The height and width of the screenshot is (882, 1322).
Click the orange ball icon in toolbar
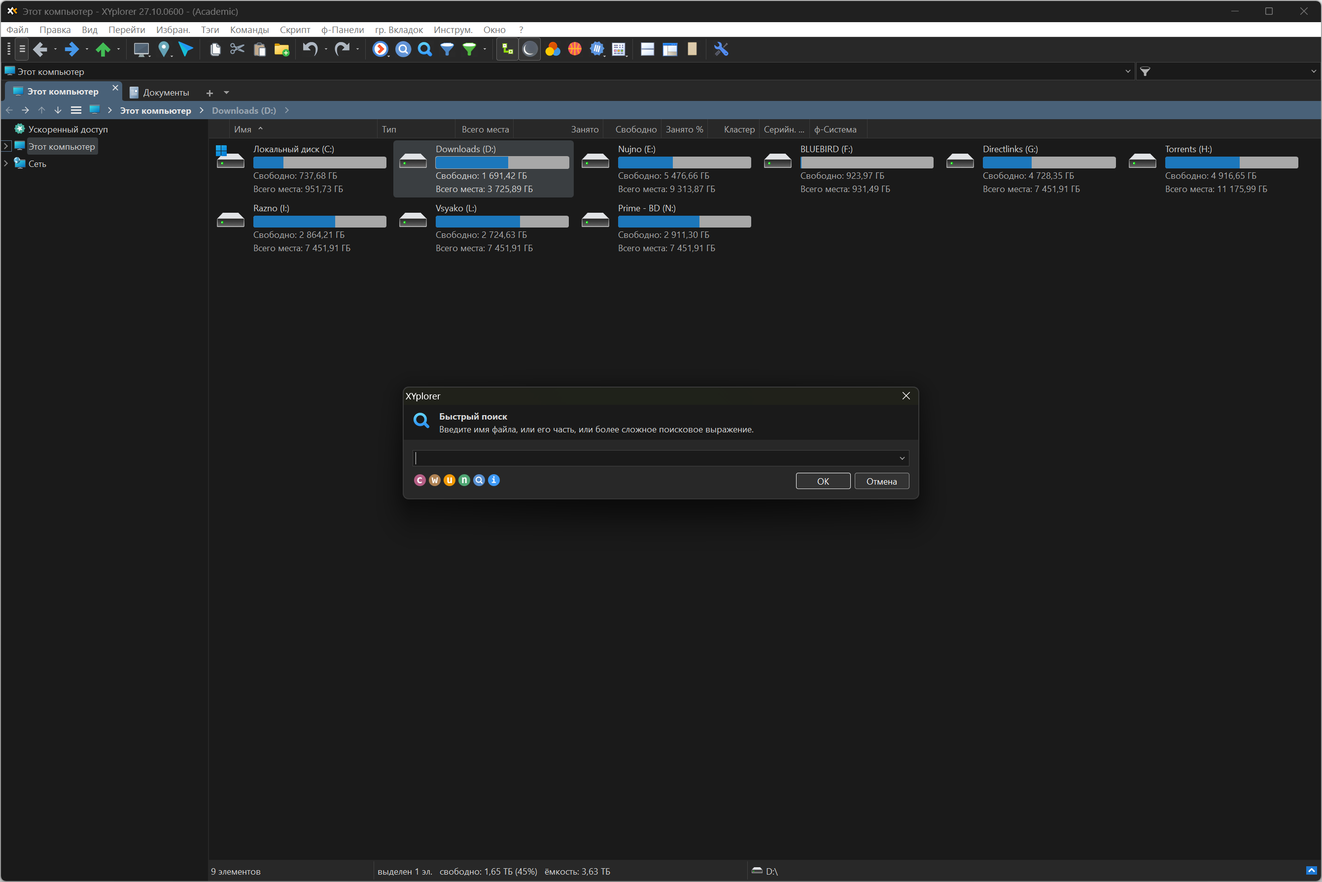click(x=575, y=50)
